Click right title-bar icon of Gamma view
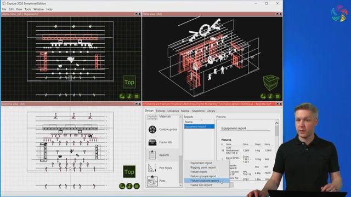This screenshot has height=197, width=351. pos(139,104)
